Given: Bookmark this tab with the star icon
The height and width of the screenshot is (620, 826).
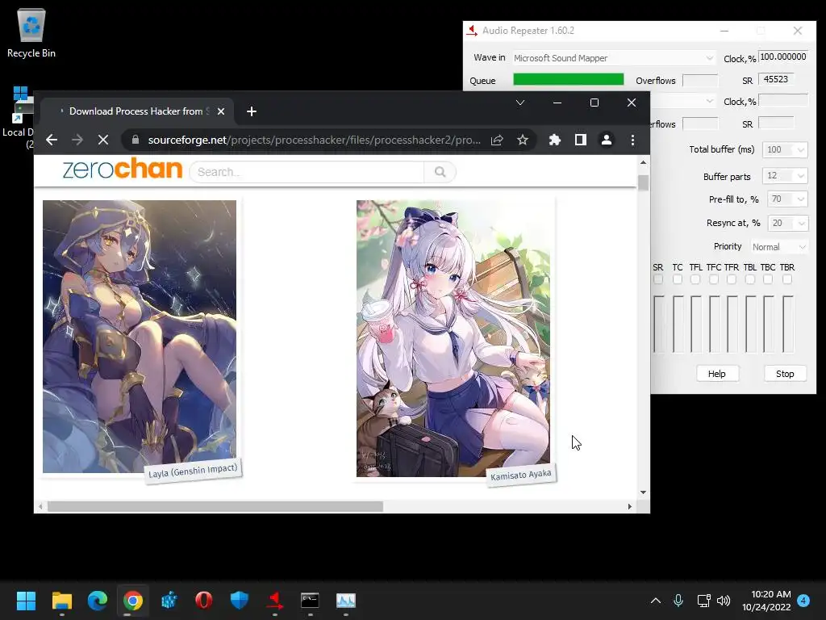Looking at the screenshot, I should (x=522, y=140).
